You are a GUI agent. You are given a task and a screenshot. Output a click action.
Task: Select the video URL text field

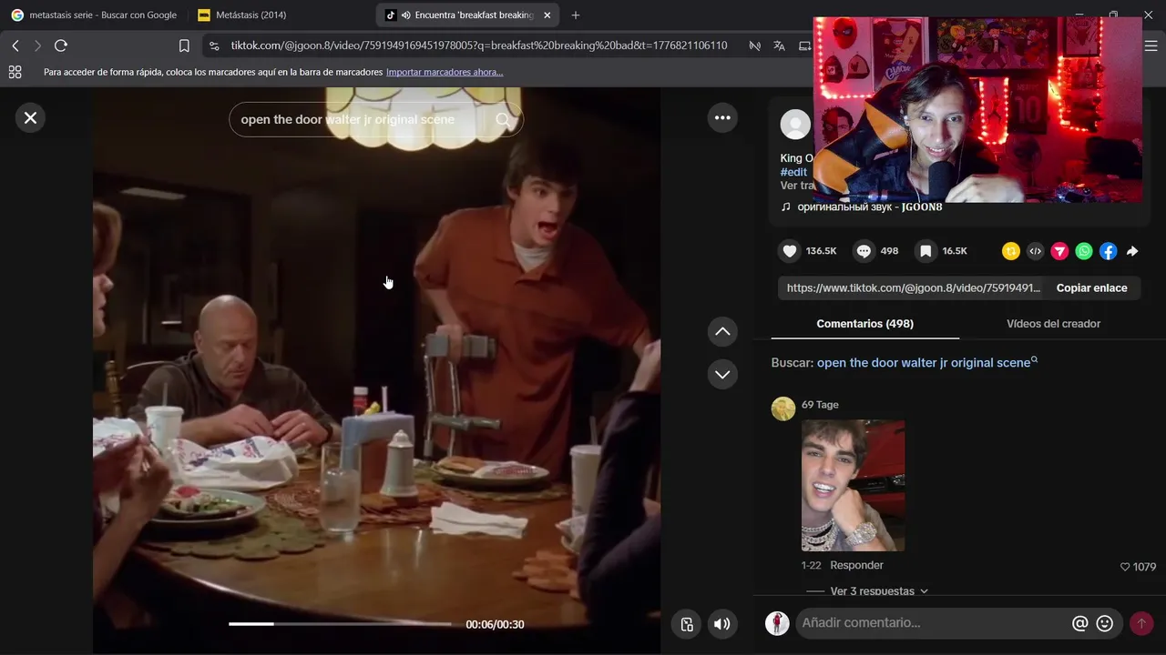[913, 287]
